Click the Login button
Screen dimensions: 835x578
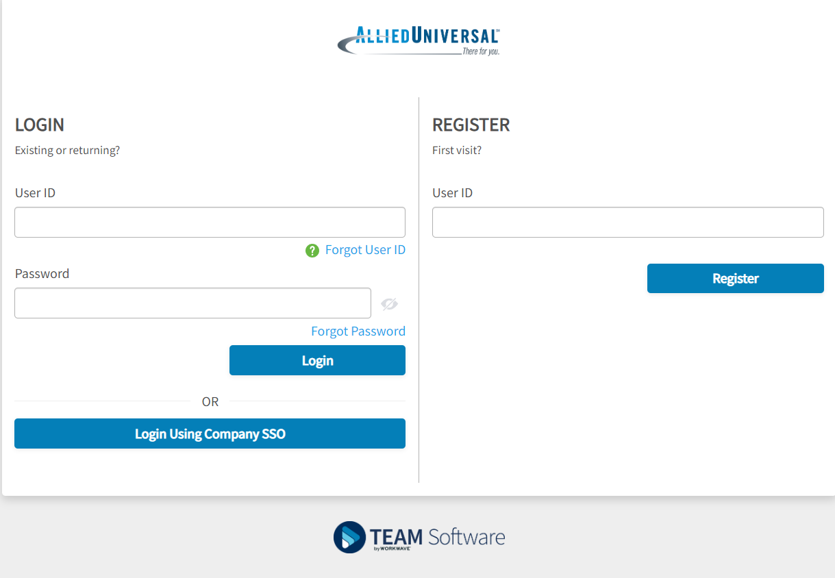[x=317, y=360]
